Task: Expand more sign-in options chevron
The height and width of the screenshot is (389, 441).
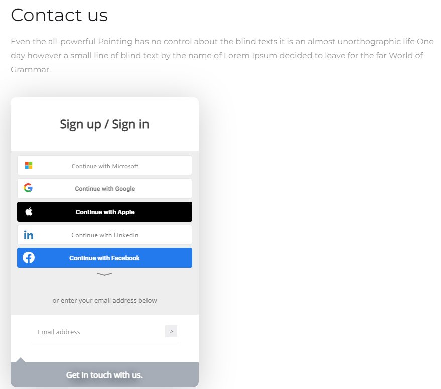Action: point(105,274)
